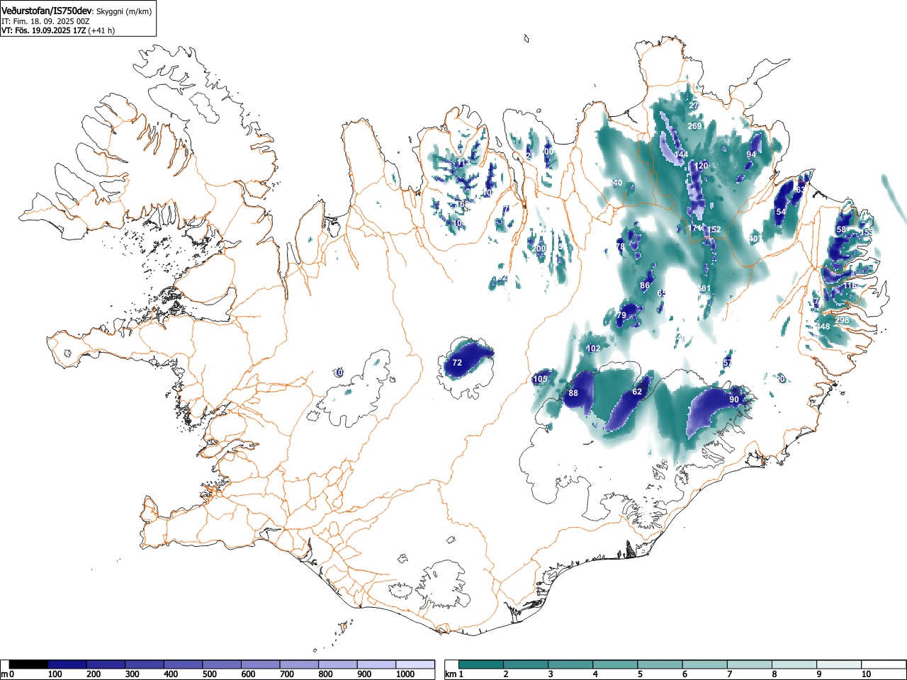Click the '72' visibility value on the map
This screenshot has height=680, width=907.
point(457,363)
